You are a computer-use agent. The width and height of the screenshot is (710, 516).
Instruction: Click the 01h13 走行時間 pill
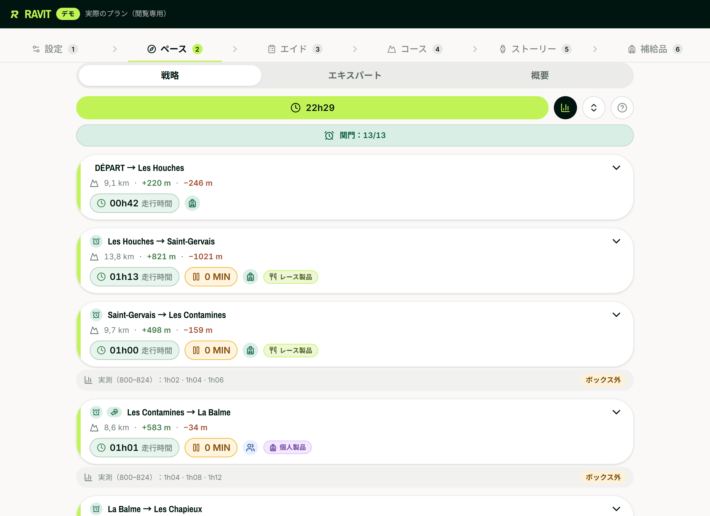tap(135, 277)
